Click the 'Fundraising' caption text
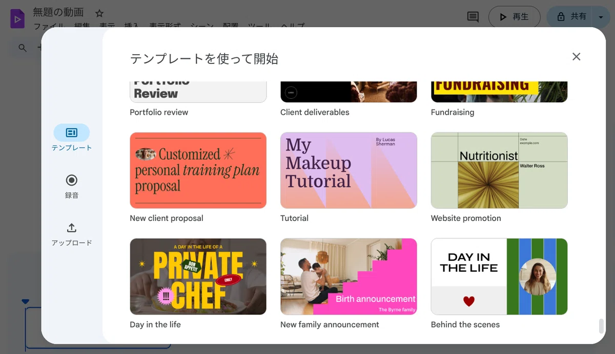The width and height of the screenshot is (615, 354). coord(453,112)
